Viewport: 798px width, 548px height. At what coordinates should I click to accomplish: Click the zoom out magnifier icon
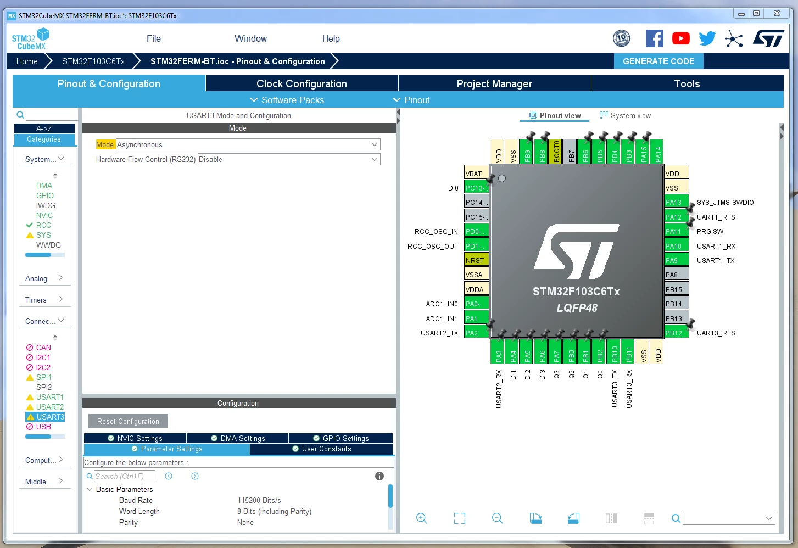click(x=497, y=518)
